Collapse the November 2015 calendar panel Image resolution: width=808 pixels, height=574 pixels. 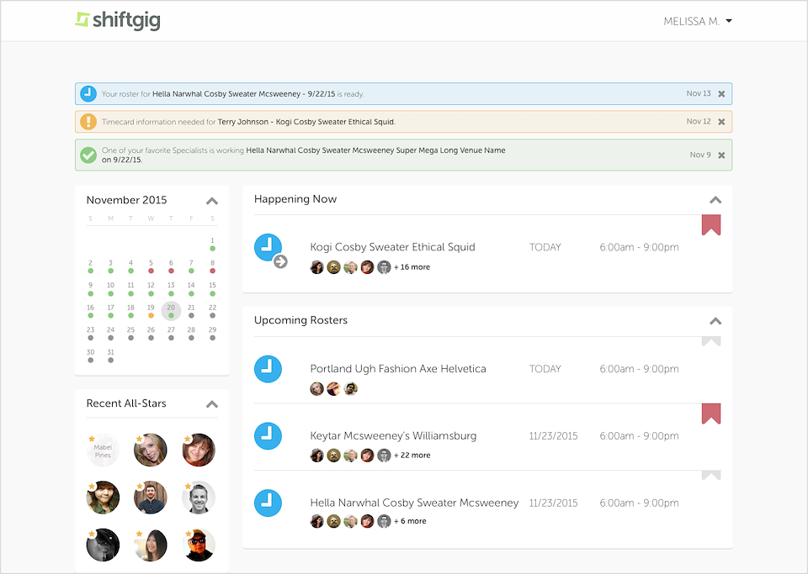pyautogui.click(x=212, y=201)
